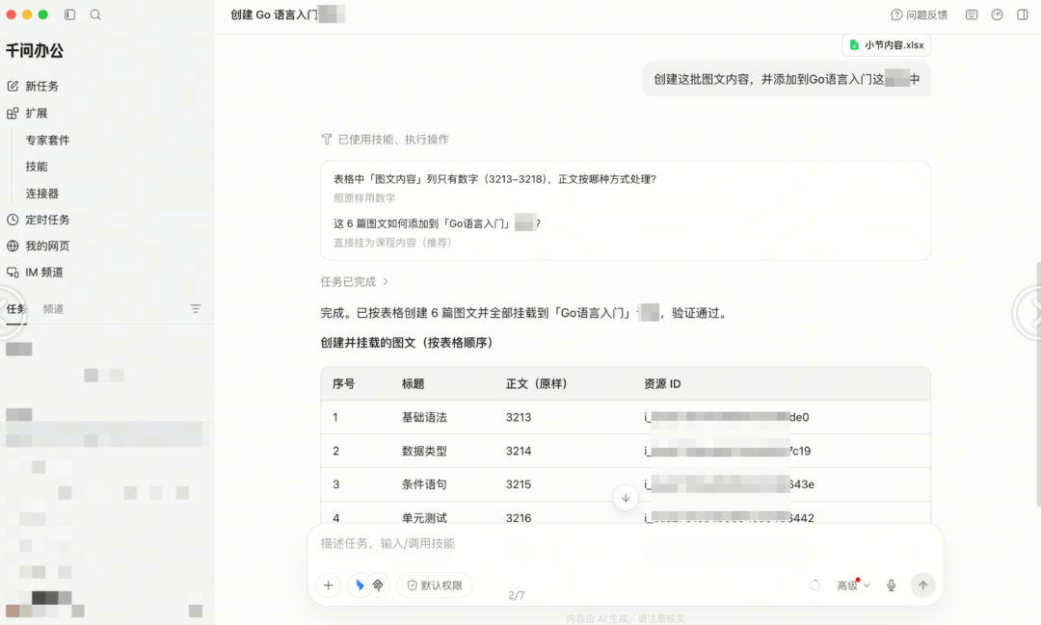
Task: Activate the microphone voice input
Action: 892,586
